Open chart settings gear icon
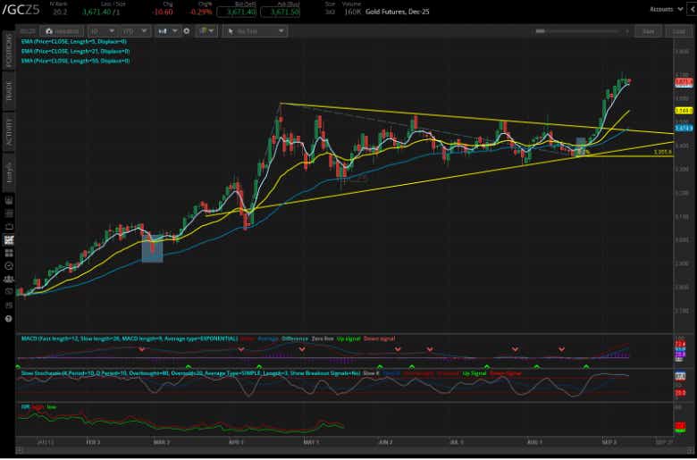Viewport: 697px width, 460px height. click(x=187, y=31)
